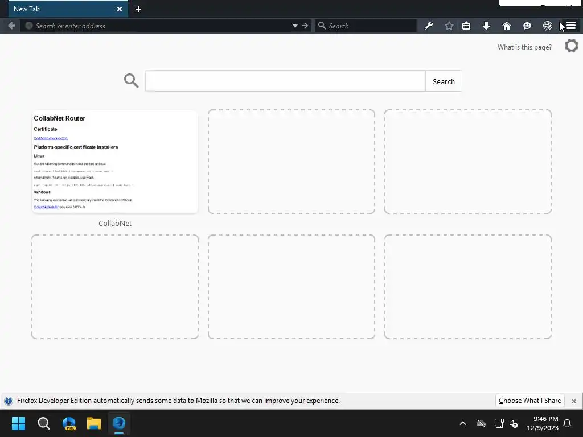This screenshot has width=583, height=437.
Task: Click the large page search input field
Action: point(285,81)
